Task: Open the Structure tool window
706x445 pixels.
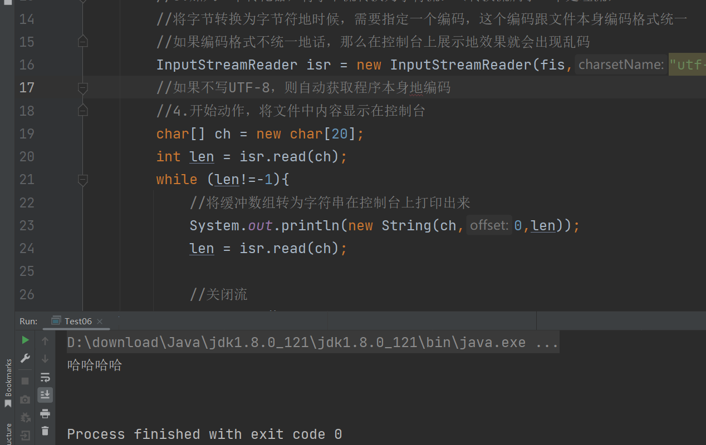Action: click(8, 434)
